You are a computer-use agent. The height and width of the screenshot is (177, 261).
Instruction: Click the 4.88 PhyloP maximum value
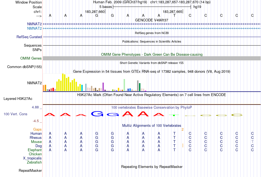click(x=35, y=107)
